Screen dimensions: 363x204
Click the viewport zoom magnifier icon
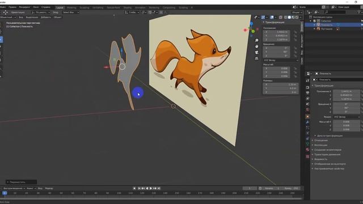point(256,40)
